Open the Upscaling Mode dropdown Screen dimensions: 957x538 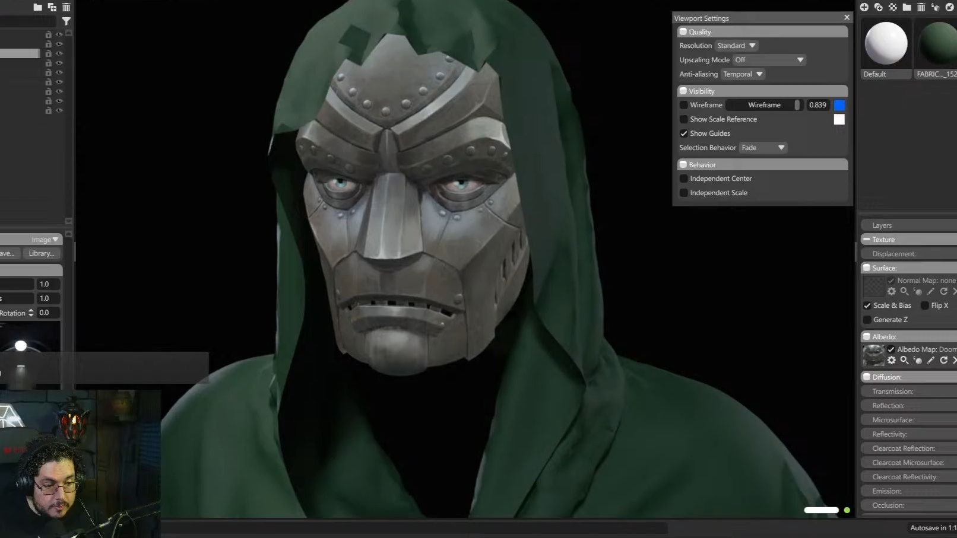tap(769, 60)
